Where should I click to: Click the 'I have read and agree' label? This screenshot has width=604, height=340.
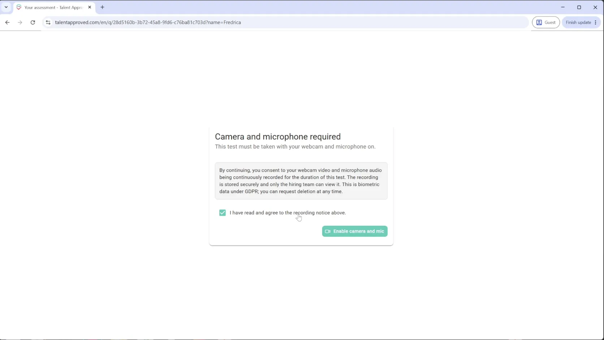pos(288,213)
